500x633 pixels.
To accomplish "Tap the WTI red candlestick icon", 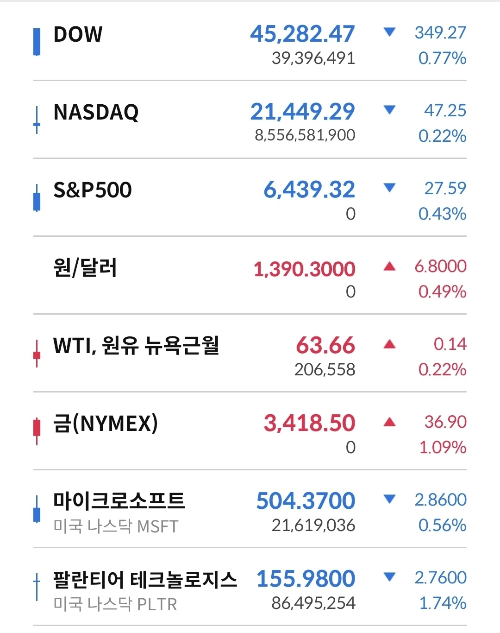I will coord(37,354).
